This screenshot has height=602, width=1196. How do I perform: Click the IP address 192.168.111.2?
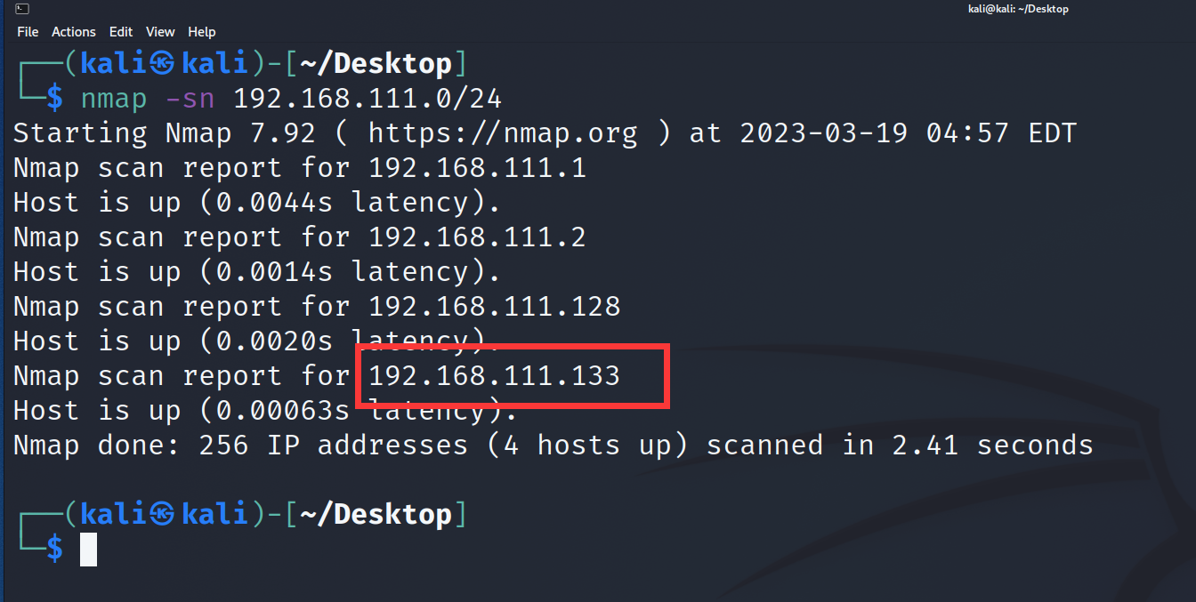[x=477, y=237]
